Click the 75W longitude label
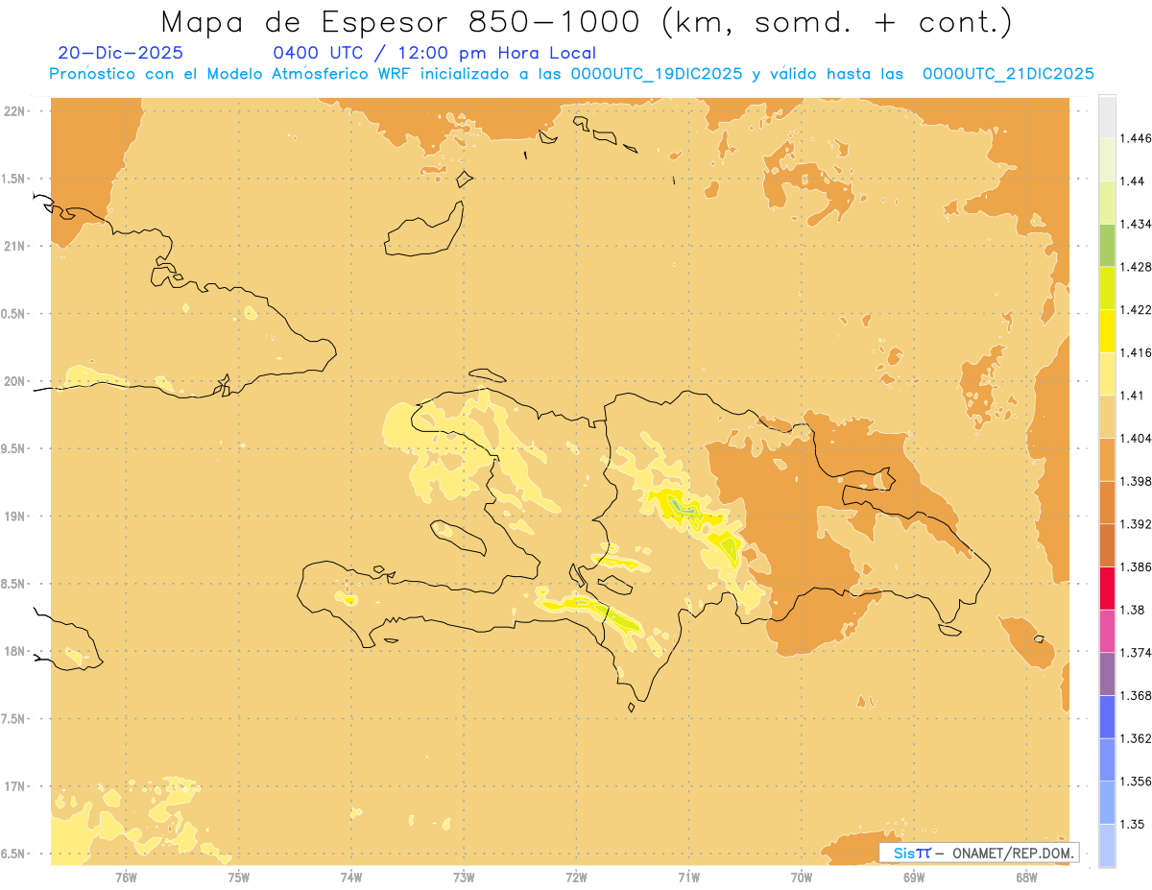This screenshot has width=1152, height=890. (x=239, y=877)
